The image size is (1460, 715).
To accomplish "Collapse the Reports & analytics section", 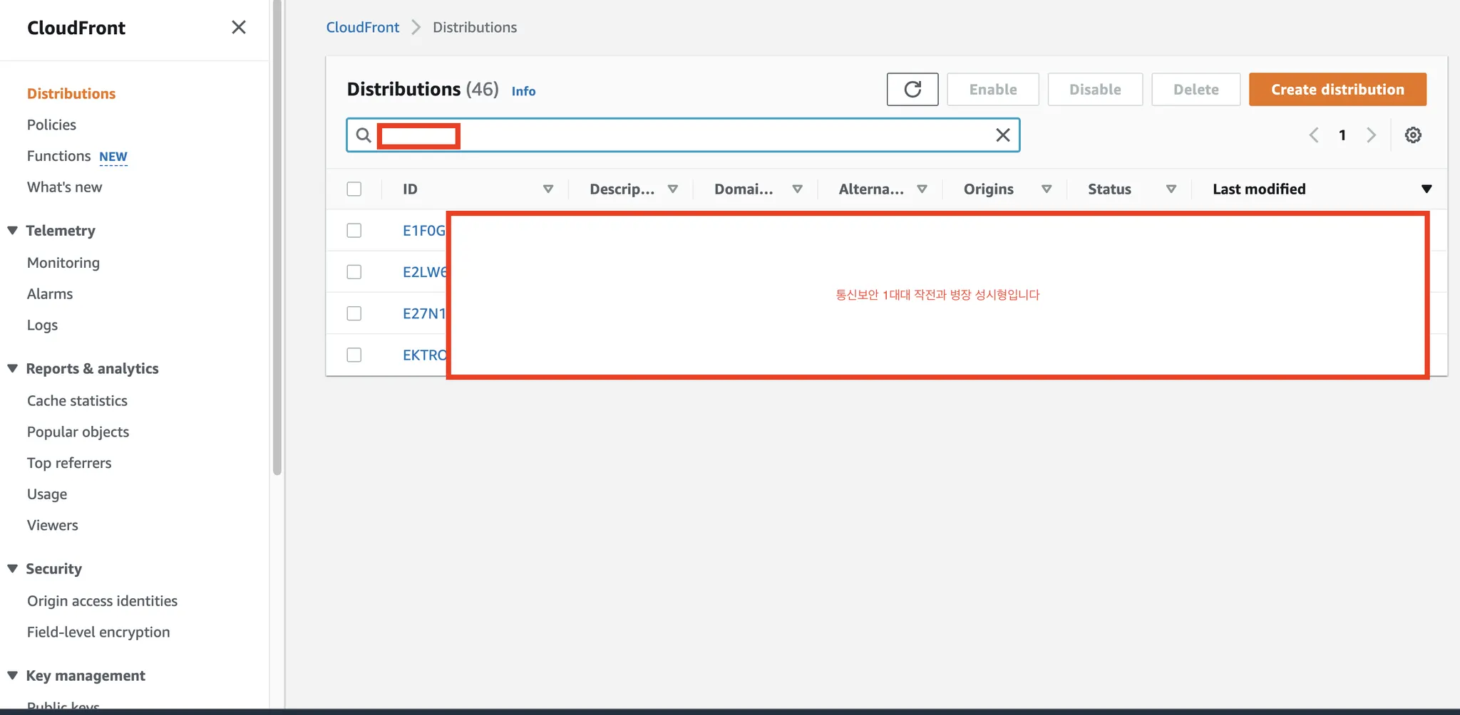I will tap(12, 368).
